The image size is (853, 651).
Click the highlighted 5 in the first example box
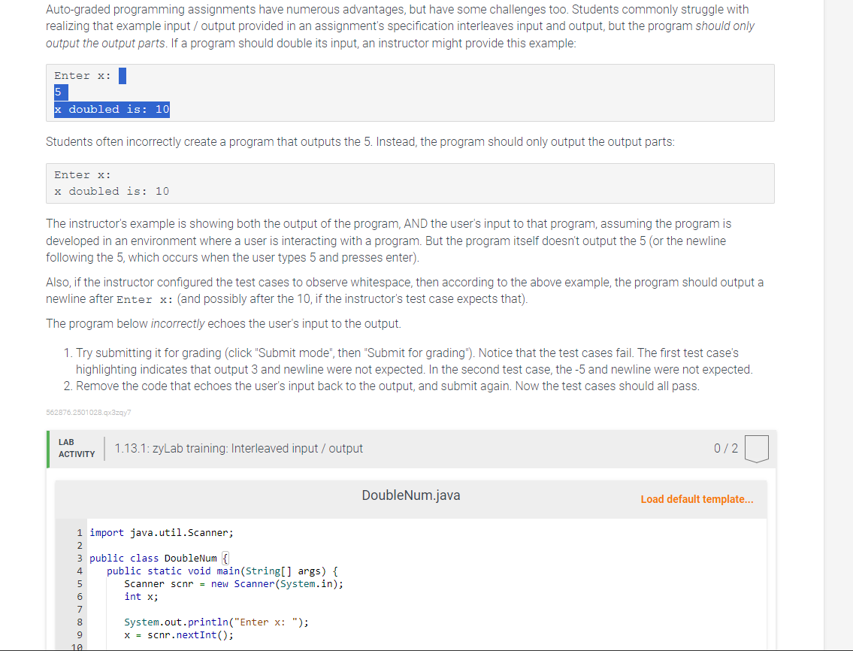coord(59,92)
